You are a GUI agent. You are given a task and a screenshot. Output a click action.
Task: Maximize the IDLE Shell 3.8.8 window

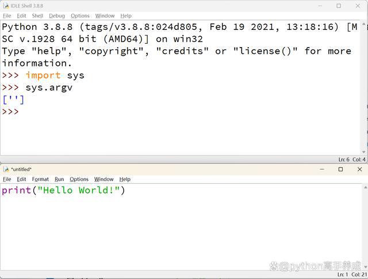pyautogui.click(x=339, y=6)
